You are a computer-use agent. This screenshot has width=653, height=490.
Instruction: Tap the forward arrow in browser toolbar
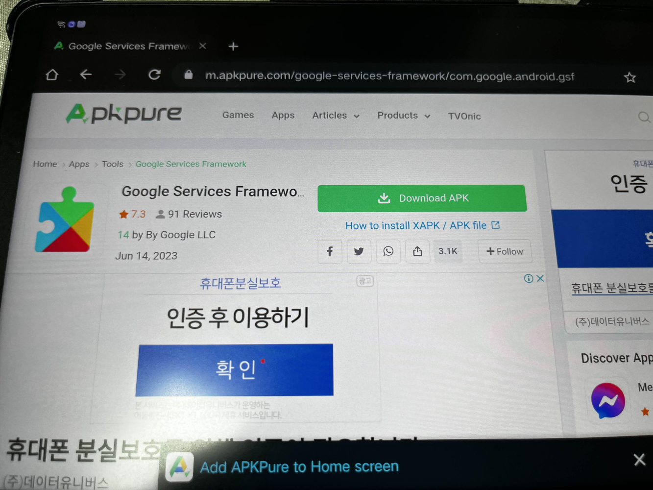(120, 74)
